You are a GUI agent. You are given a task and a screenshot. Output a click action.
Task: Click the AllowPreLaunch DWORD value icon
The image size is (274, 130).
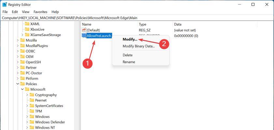84,36
